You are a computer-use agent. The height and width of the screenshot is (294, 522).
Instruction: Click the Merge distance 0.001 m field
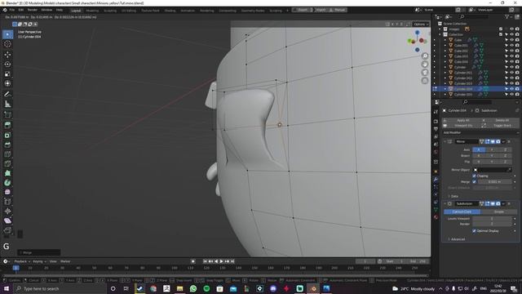click(x=494, y=181)
